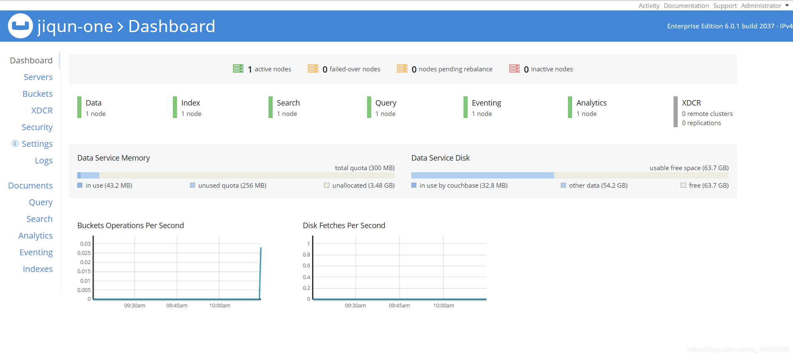Viewport: 793px width, 357px height.
Task: Click the Data Service Memory usage bar
Action: (236, 175)
